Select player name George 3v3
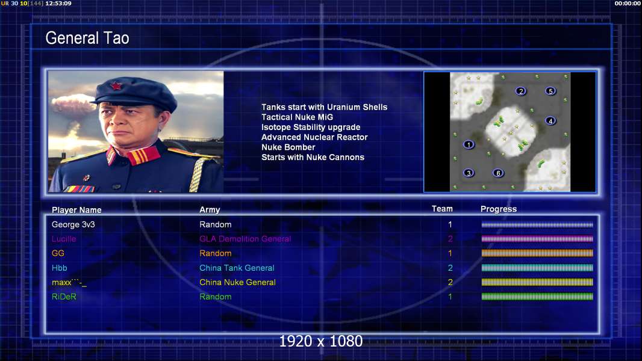This screenshot has width=642, height=361. click(73, 224)
